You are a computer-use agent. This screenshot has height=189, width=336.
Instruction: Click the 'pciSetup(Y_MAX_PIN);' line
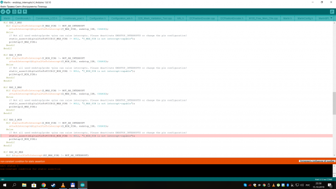tap(23, 42)
